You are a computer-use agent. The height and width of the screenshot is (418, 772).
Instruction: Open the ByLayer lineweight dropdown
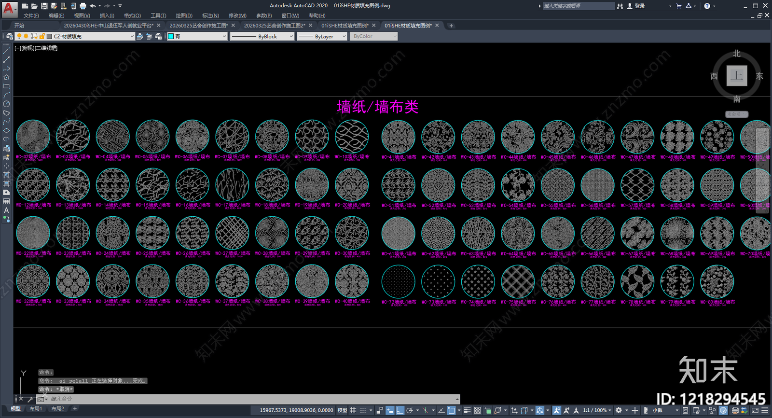click(x=322, y=36)
